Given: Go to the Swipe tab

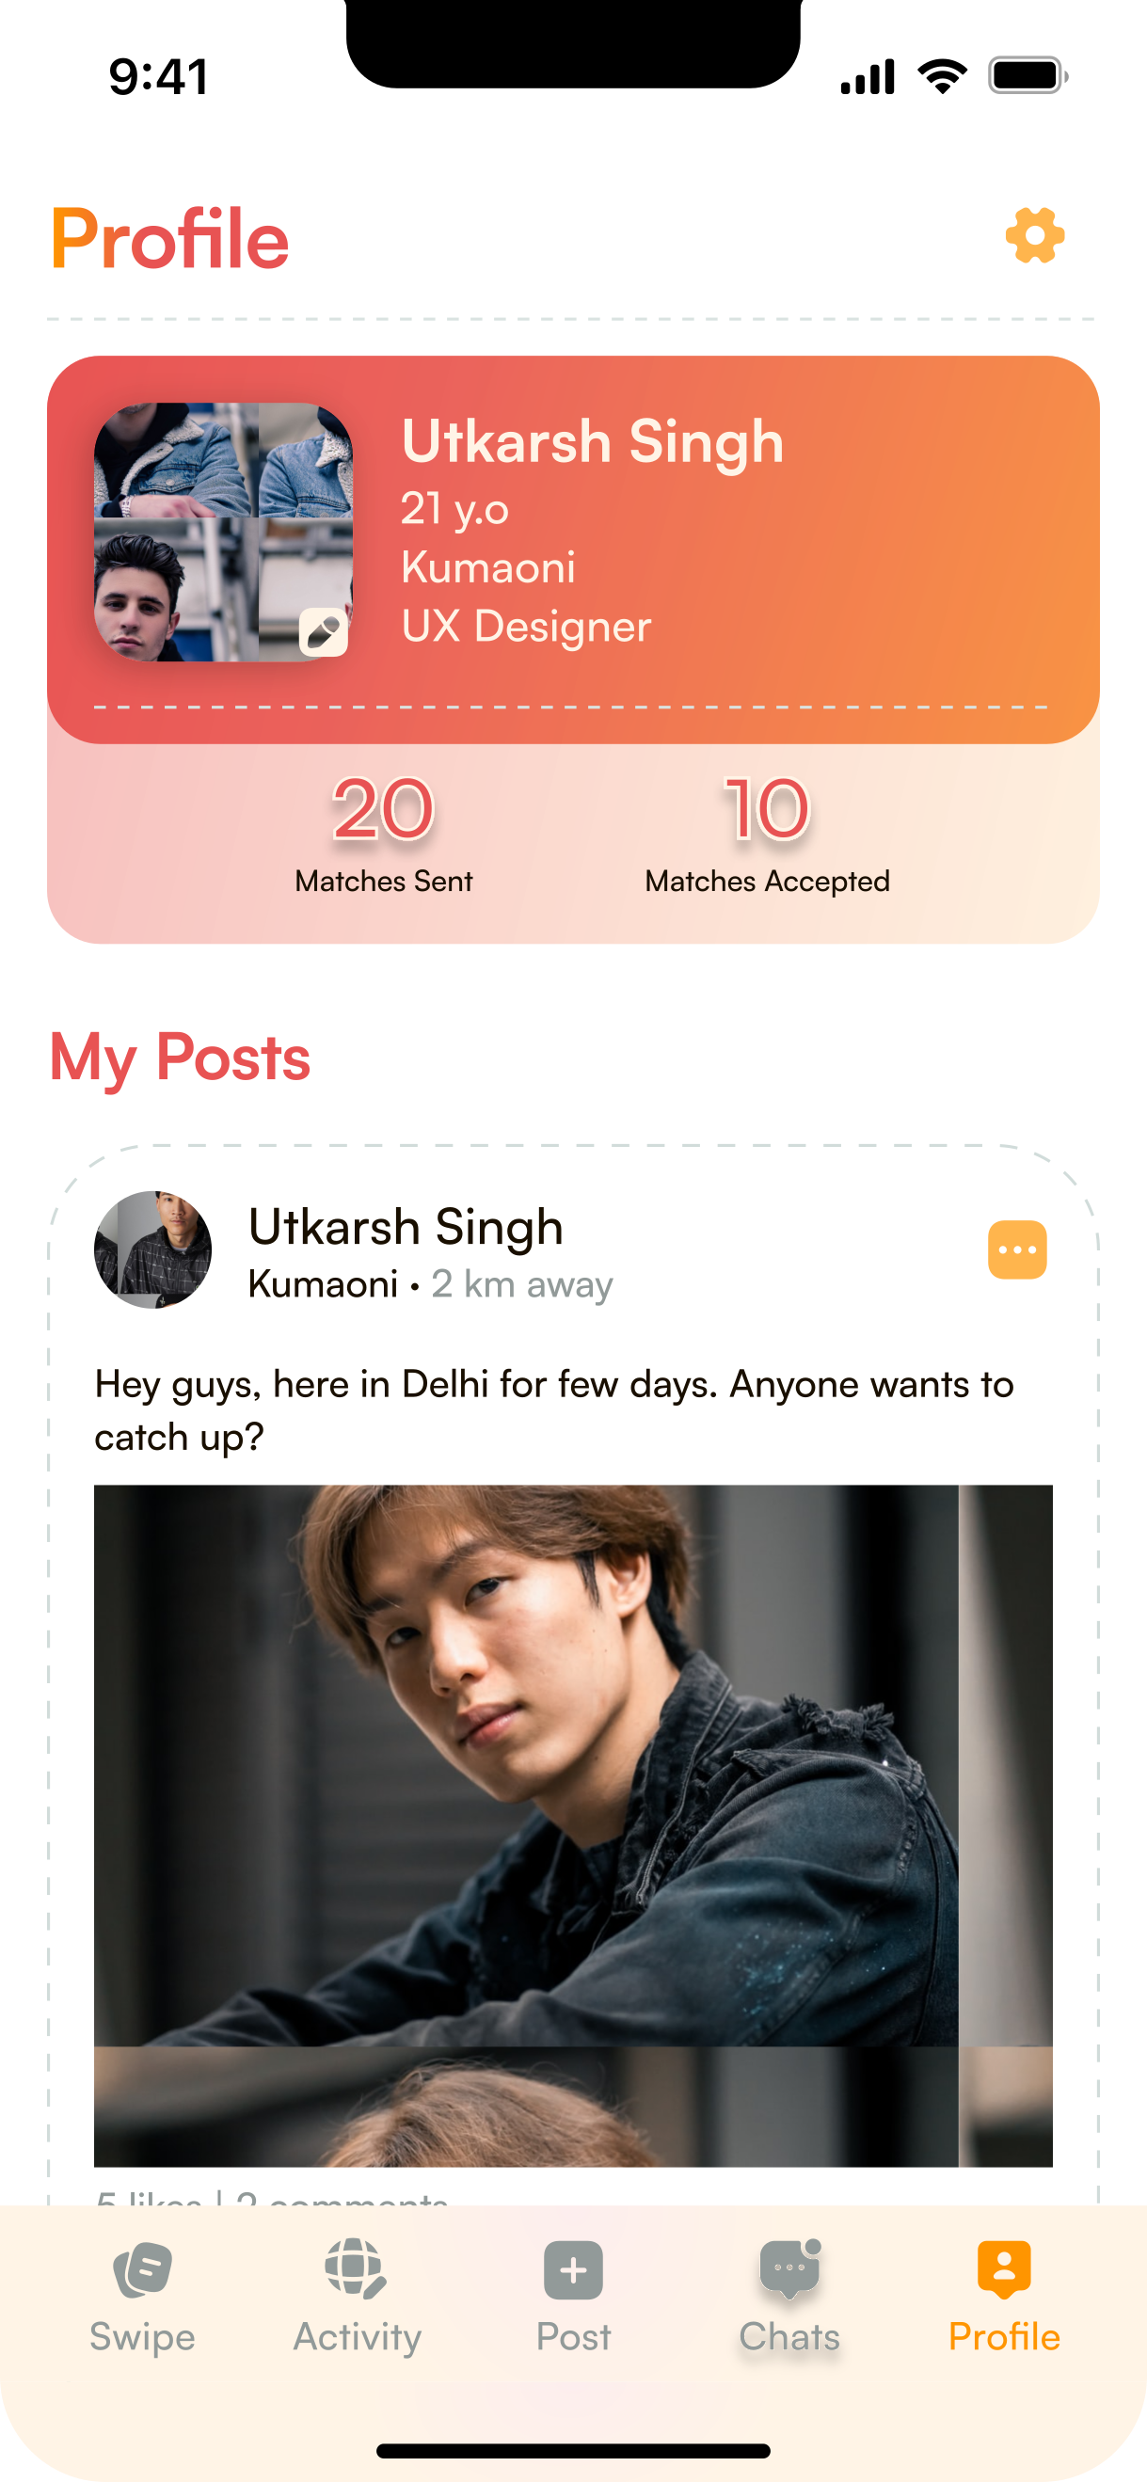Looking at the screenshot, I should point(143,2297).
